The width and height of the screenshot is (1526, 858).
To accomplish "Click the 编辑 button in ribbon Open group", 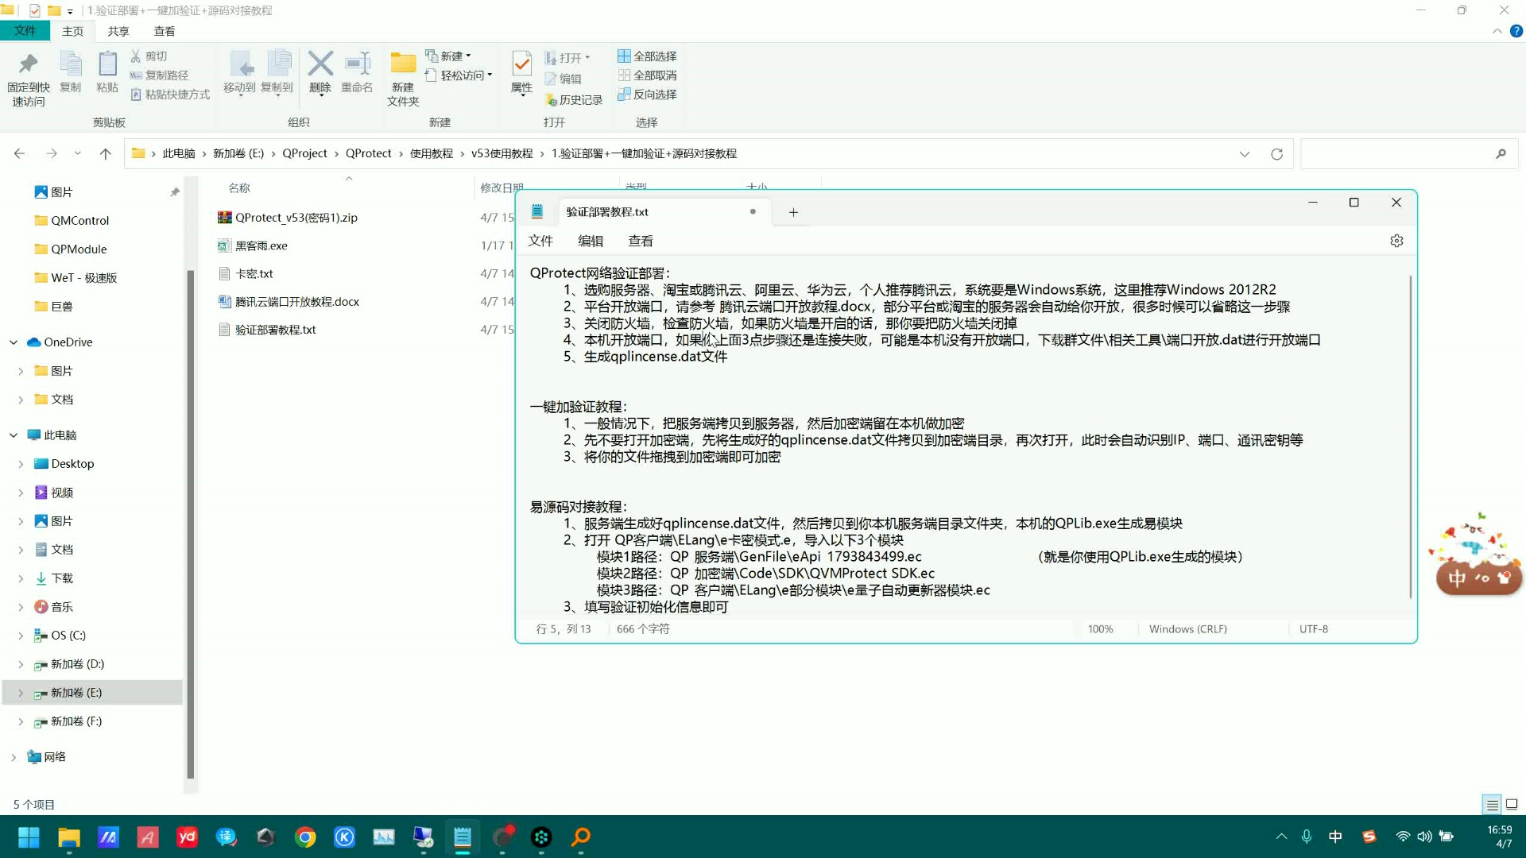I will tap(563, 79).
